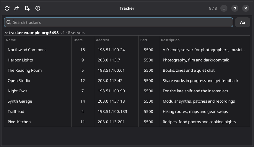Click address 203.0.113.42

(x=110, y=81)
